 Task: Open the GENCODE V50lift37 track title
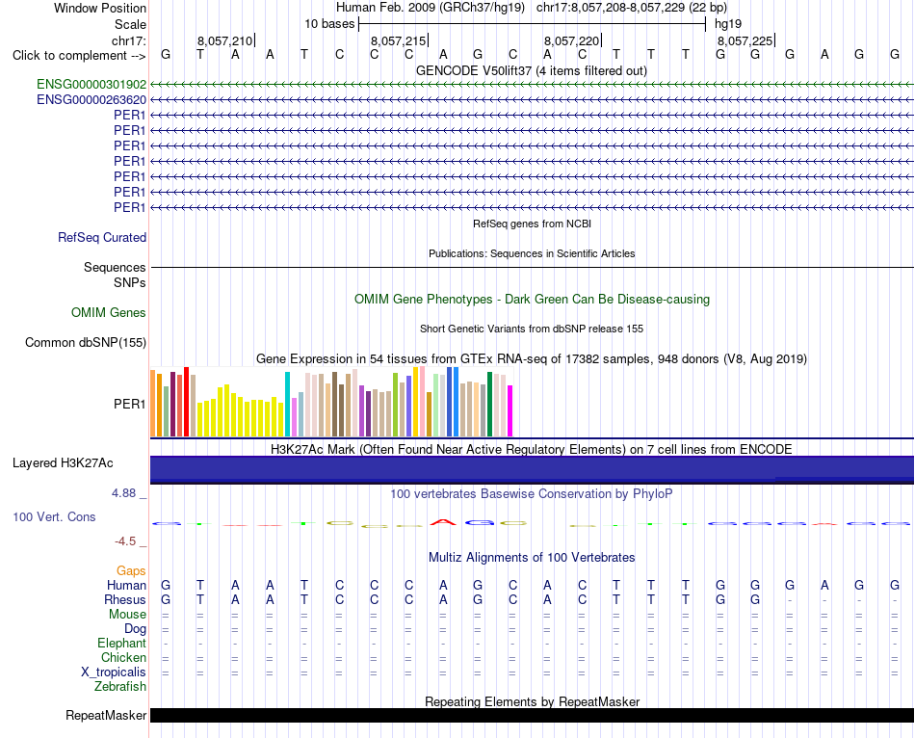532,70
